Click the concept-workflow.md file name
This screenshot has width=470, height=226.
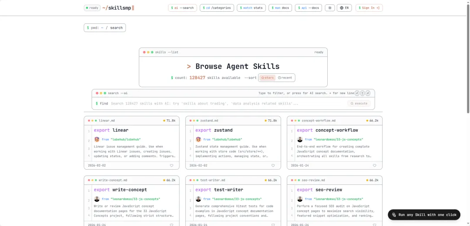pyautogui.click(x=319, y=121)
